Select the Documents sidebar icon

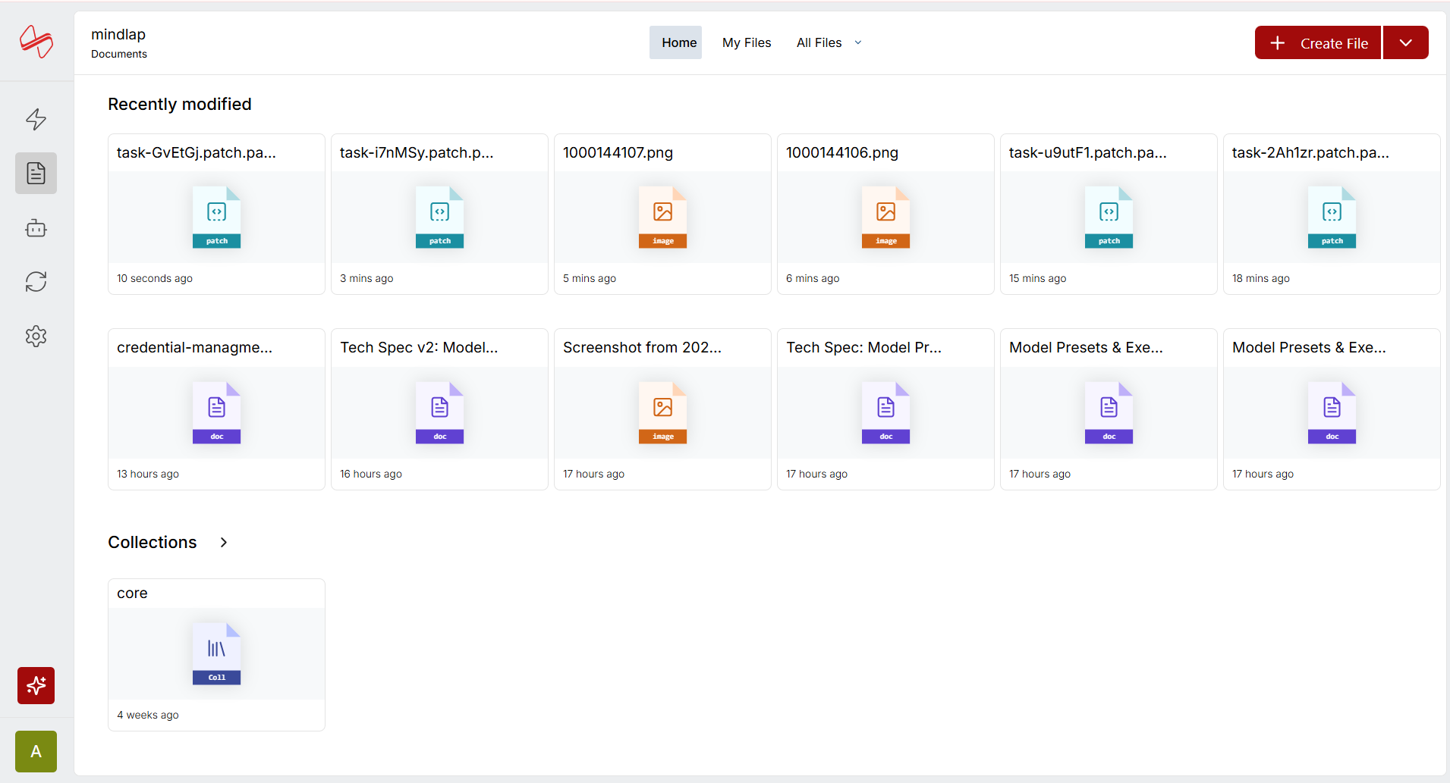[x=36, y=174]
